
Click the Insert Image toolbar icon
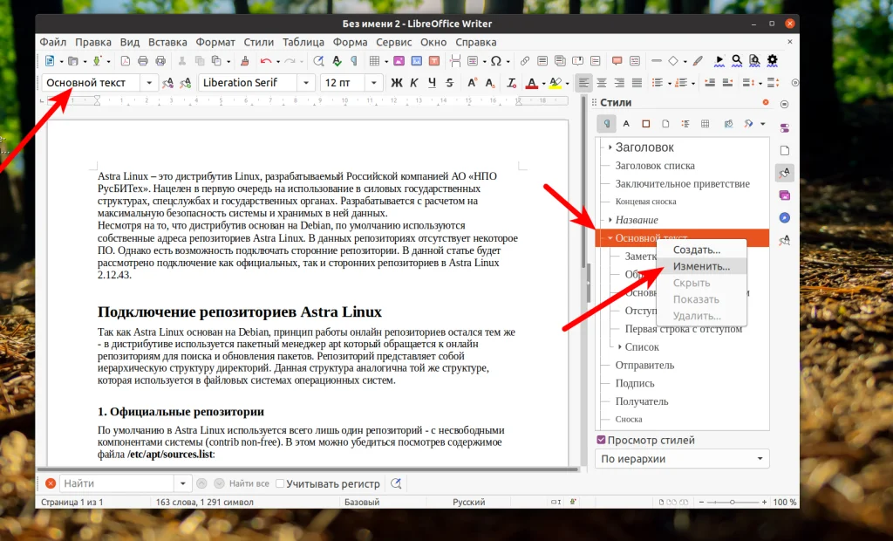click(x=399, y=61)
